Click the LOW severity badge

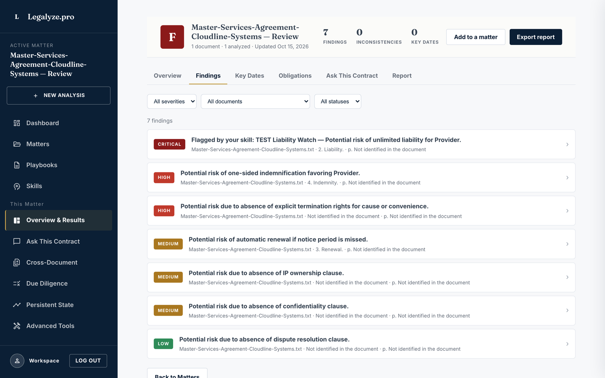pyautogui.click(x=163, y=344)
